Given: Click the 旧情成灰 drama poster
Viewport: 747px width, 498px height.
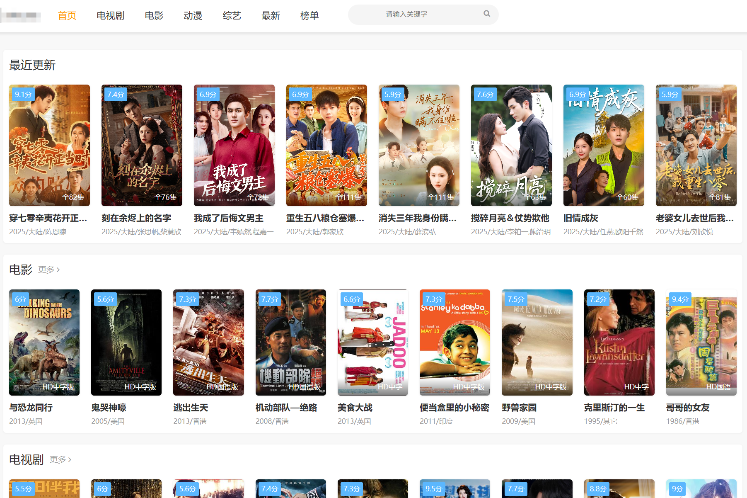Looking at the screenshot, I should tap(604, 145).
